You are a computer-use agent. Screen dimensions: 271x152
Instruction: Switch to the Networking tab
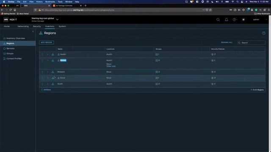23,26
